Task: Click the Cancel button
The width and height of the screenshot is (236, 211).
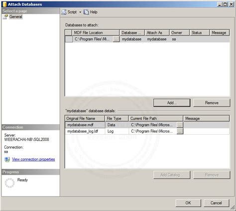Action: 216,203
